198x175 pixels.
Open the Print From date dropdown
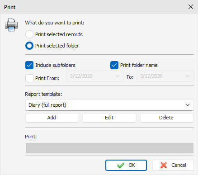118,76
